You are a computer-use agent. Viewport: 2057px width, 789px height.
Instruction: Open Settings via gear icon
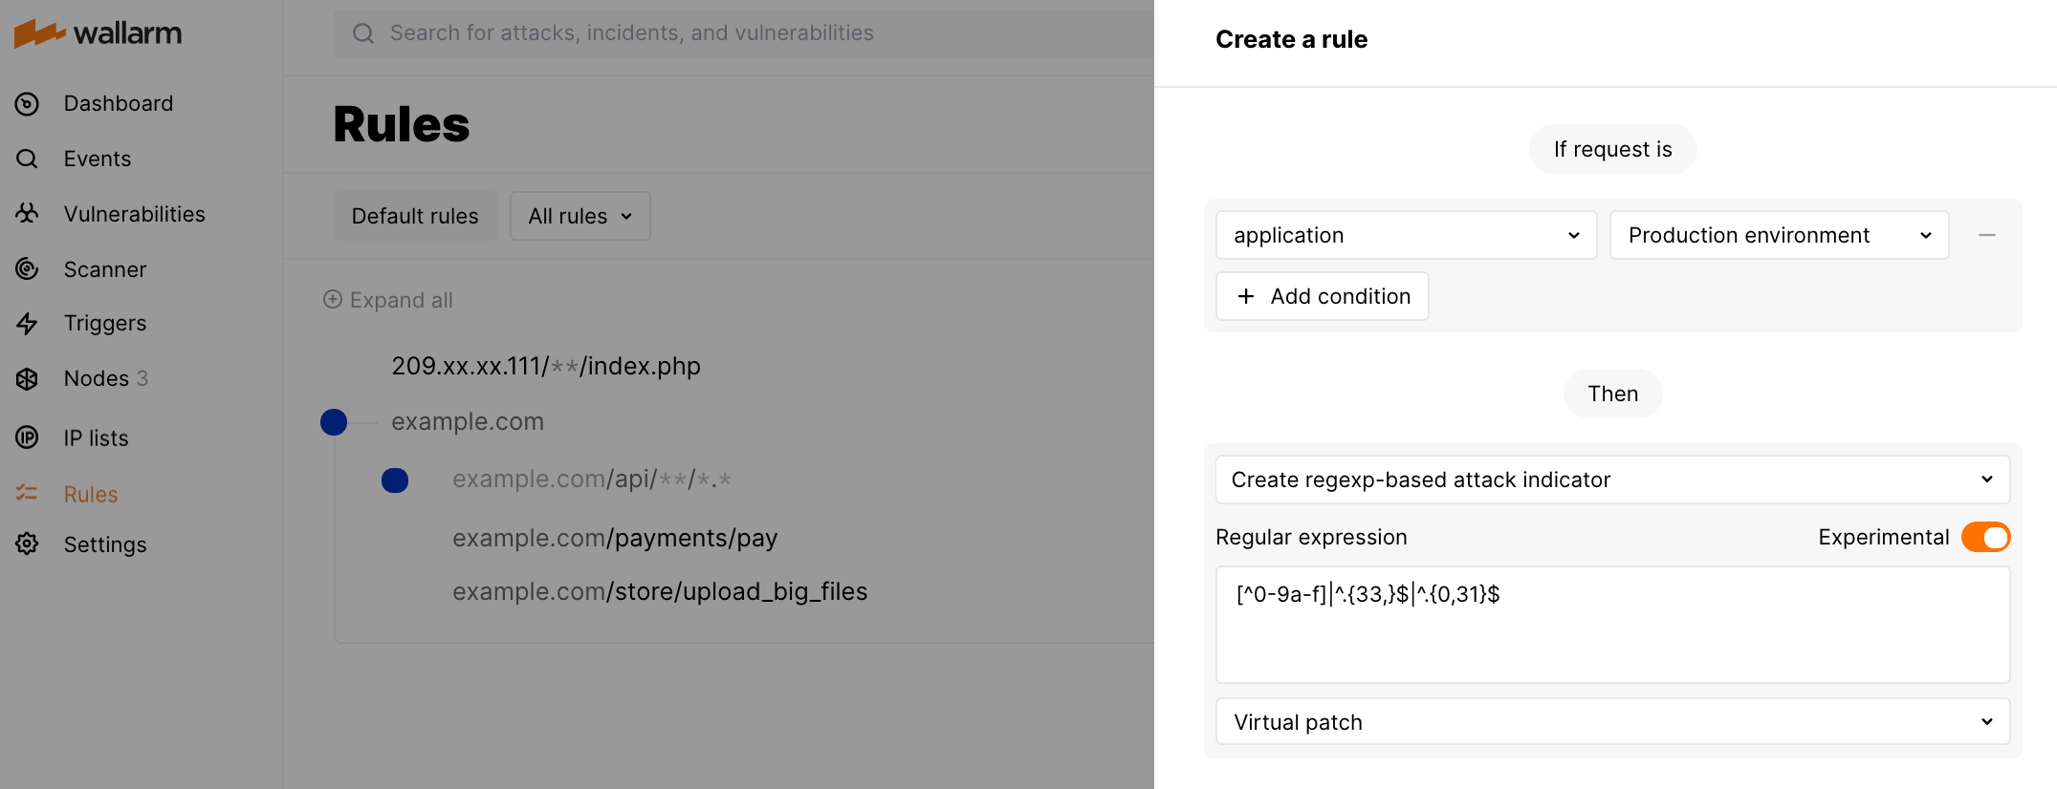[28, 544]
